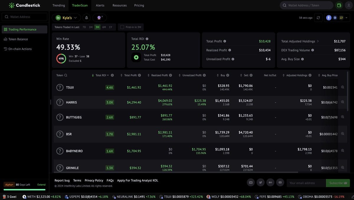Select the 7D time range
The image size is (354, 200).
tap(84, 27)
